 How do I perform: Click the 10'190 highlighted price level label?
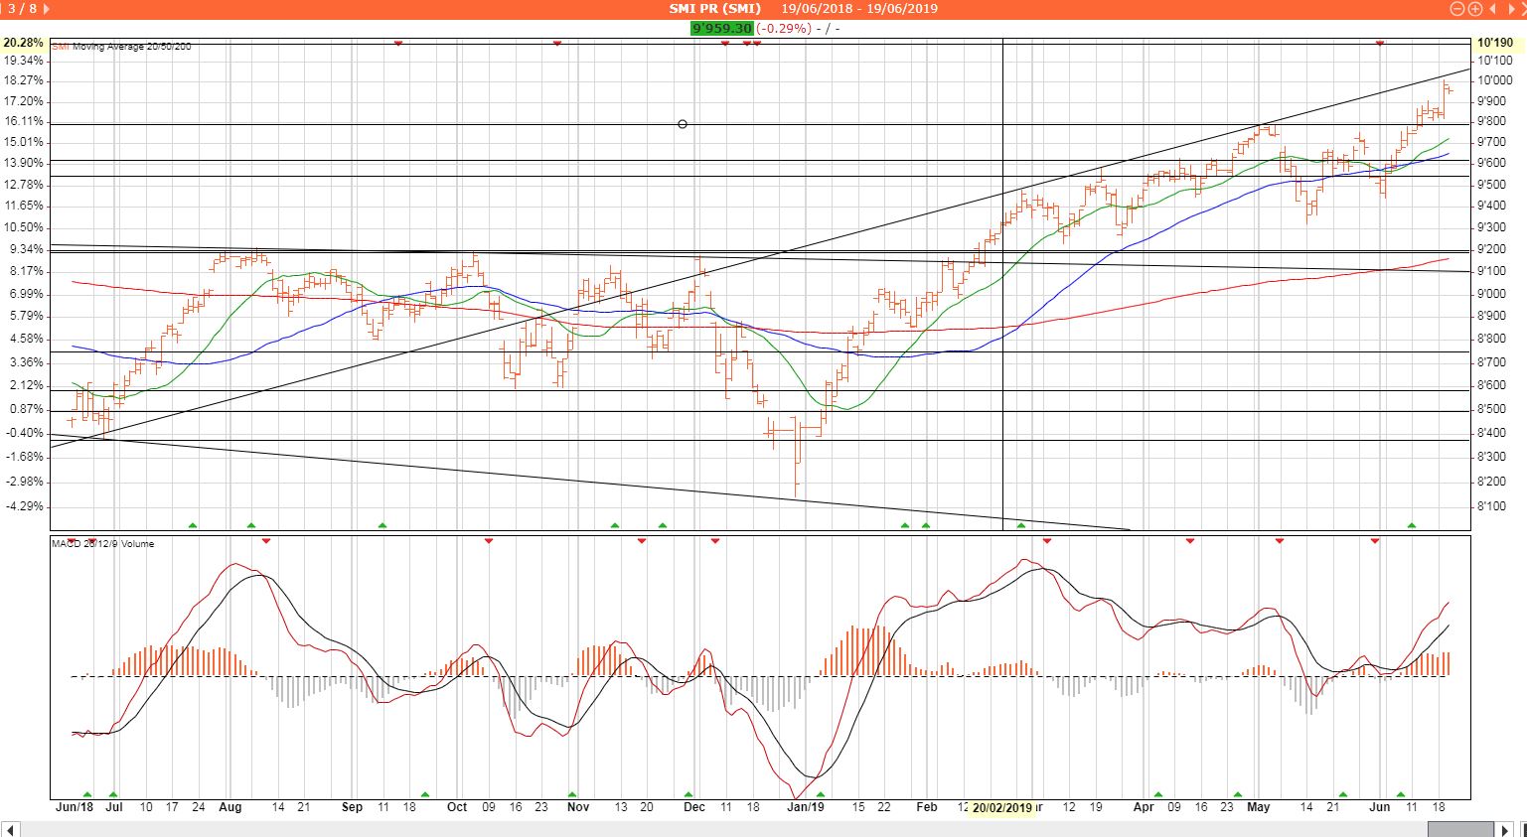(1495, 43)
